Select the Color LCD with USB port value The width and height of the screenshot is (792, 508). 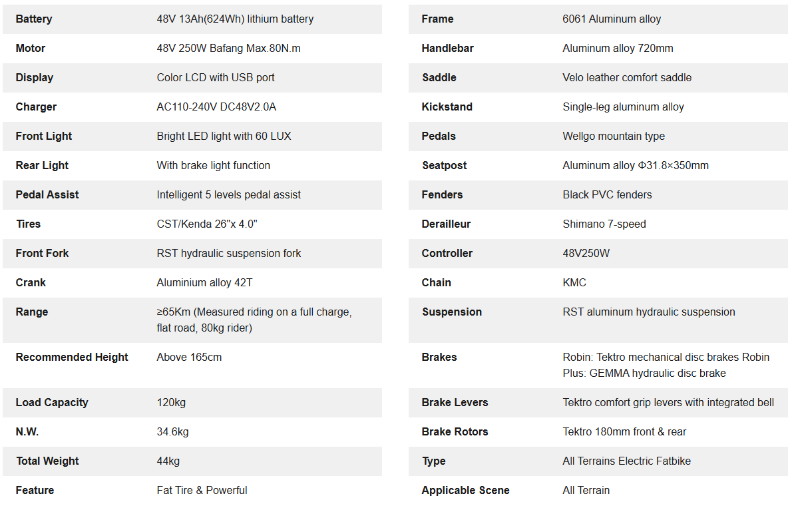(x=216, y=77)
